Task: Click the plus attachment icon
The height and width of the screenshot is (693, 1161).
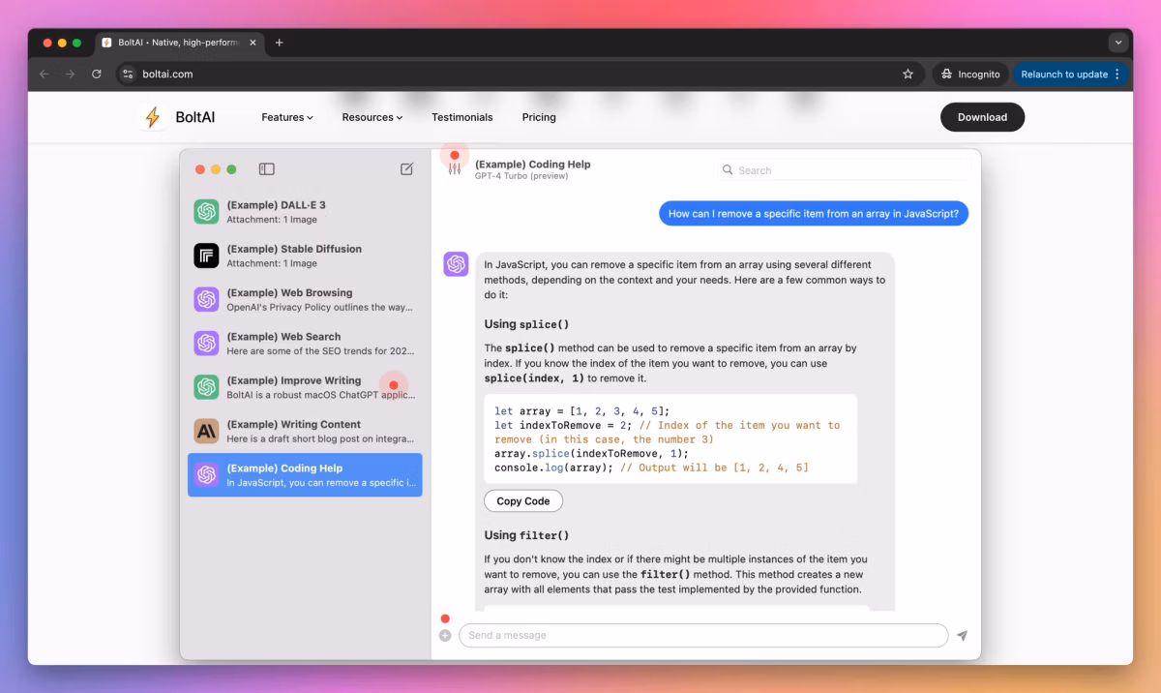Action: tap(445, 636)
